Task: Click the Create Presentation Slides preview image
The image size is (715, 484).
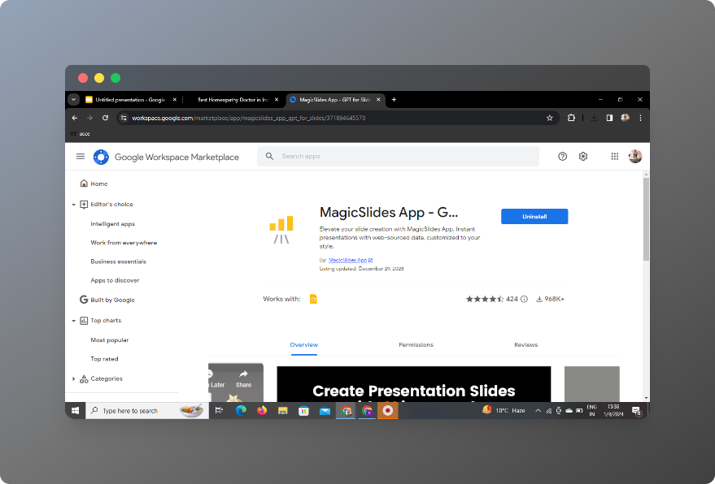Action: 413,384
